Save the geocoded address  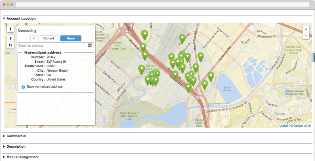coord(71,38)
